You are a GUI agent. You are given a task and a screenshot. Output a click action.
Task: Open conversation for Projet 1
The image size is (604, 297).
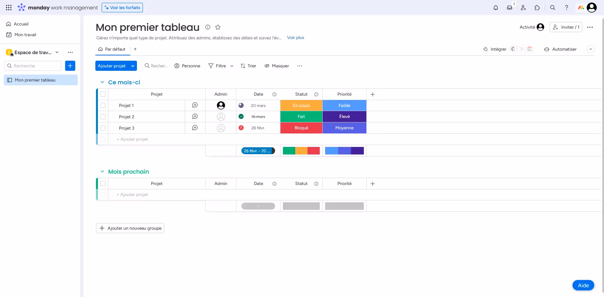click(x=195, y=105)
